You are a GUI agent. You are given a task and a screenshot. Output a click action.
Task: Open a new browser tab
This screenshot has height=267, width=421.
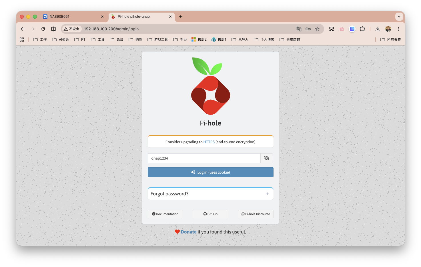(181, 17)
